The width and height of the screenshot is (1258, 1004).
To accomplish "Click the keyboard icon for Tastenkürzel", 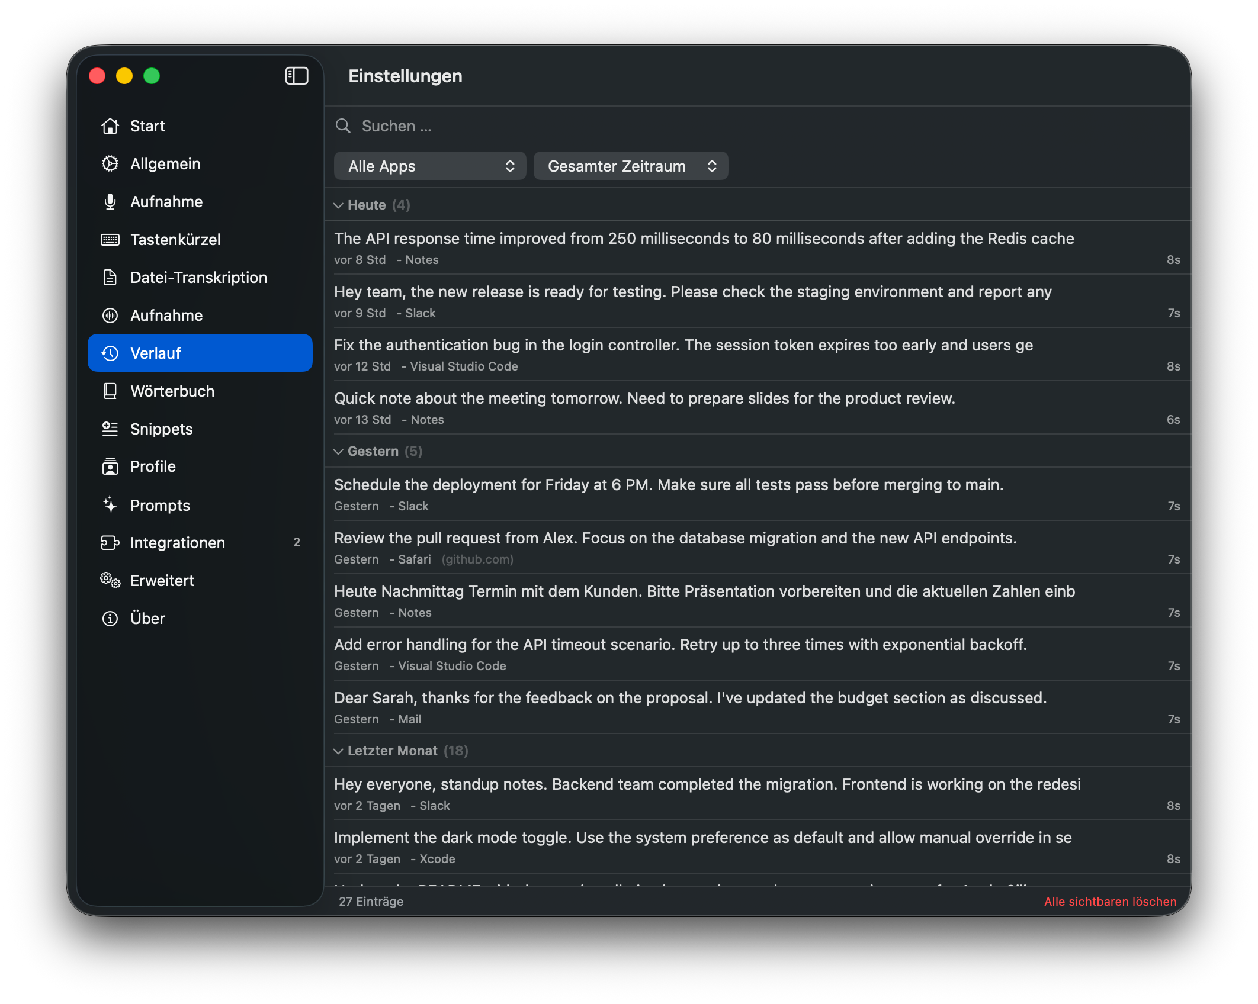I will pos(110,240).
